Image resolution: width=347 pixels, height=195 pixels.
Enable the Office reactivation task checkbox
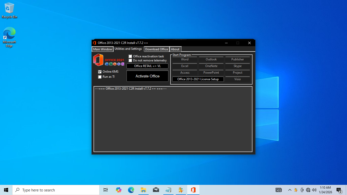coord(130,56)
